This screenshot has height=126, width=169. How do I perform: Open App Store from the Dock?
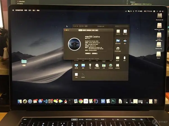[40, 101]
